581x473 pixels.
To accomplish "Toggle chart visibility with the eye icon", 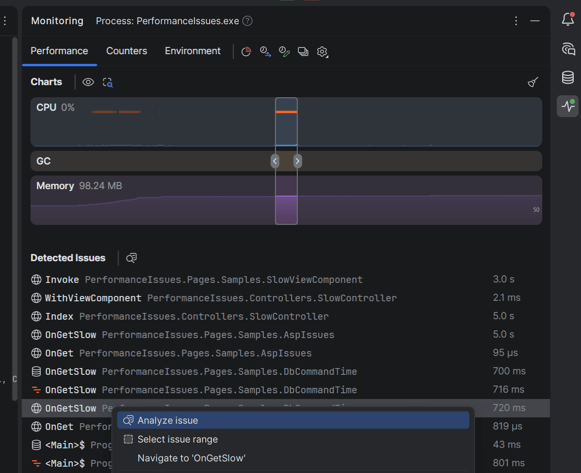I will click(x=88, y=82).
